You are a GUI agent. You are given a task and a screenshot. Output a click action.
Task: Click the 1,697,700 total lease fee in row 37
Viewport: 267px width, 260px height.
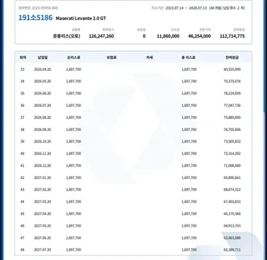pos(189,118)
